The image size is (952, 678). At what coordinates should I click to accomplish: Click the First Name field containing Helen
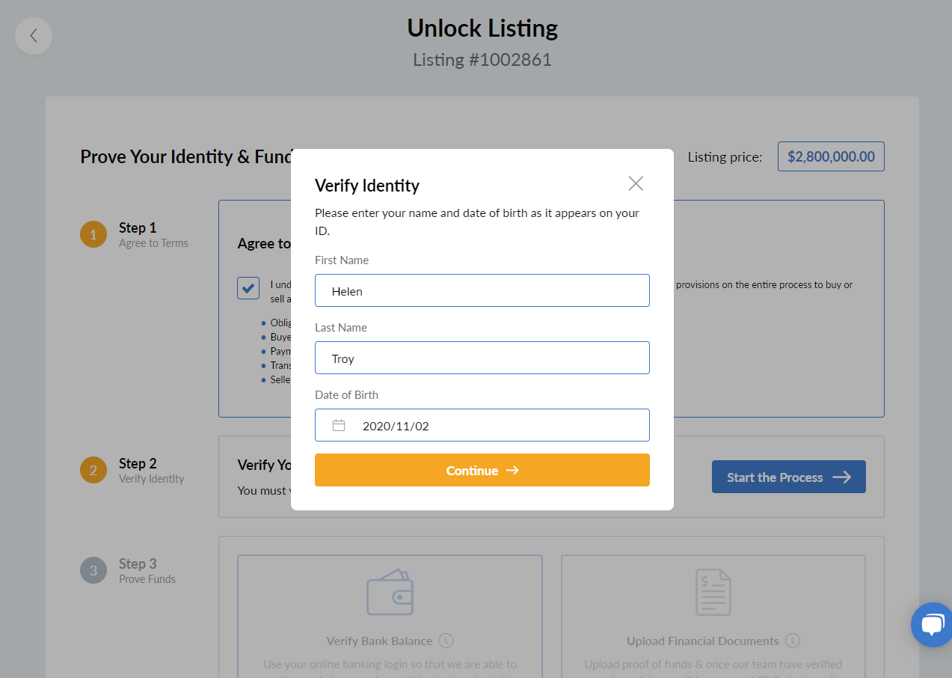(482, 290)
